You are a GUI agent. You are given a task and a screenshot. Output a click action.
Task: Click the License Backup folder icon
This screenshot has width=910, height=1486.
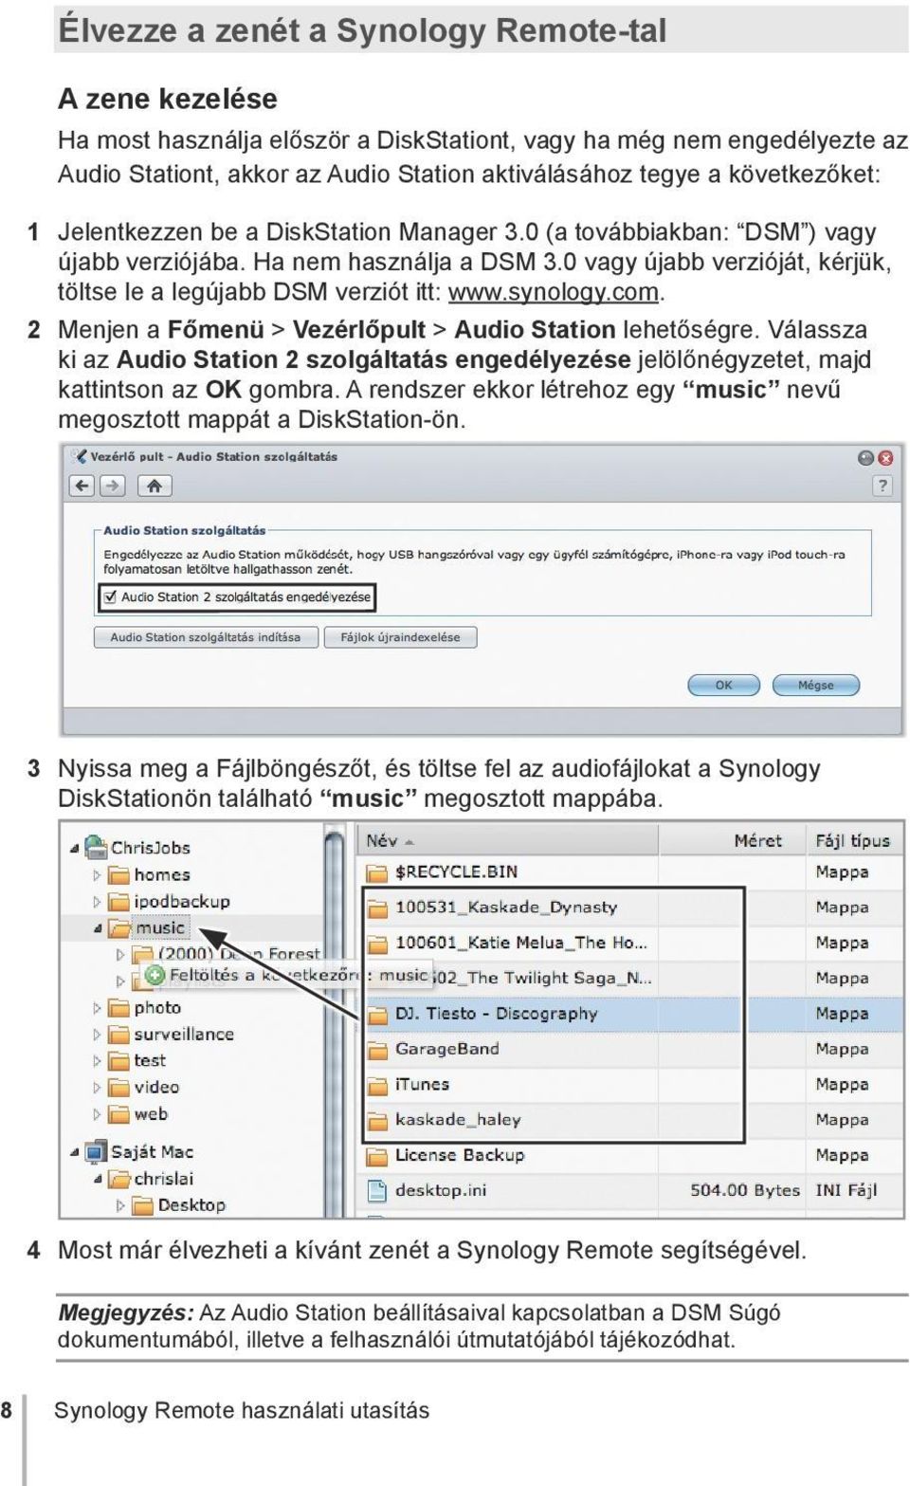click(x=377, y=1156)
